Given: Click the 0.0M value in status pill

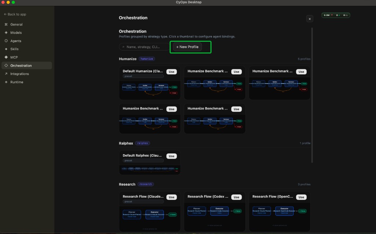Looking at the screenshot, I should pyautogui.click(x=326, y=15).
